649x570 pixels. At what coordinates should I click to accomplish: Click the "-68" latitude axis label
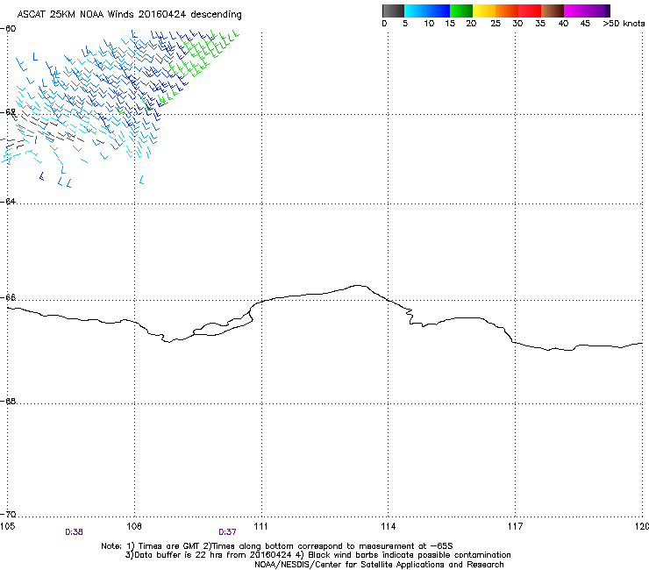[x=8, y=401]
